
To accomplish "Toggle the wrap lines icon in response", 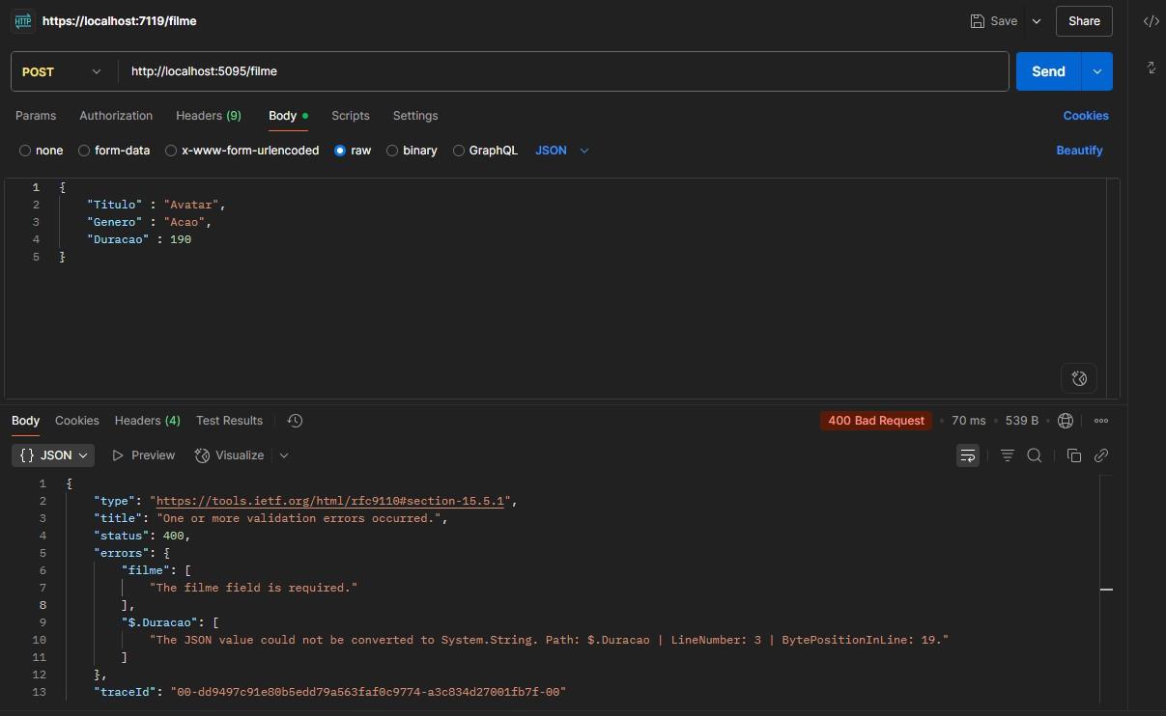I will click(x=968, y=455).
